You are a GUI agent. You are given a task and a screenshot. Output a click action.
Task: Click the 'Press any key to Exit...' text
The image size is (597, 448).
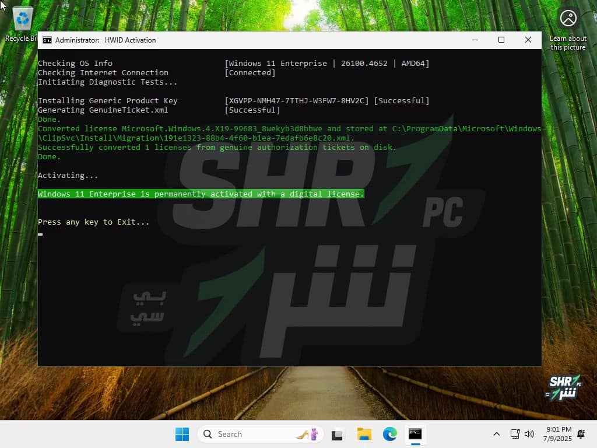(x=94, y=222)
